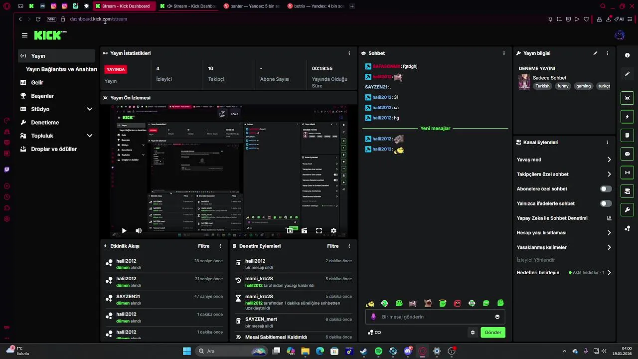638x359 pixels.
Task: Toggle the channel actions widget in the right rail
Action: (x=628, y=191)
